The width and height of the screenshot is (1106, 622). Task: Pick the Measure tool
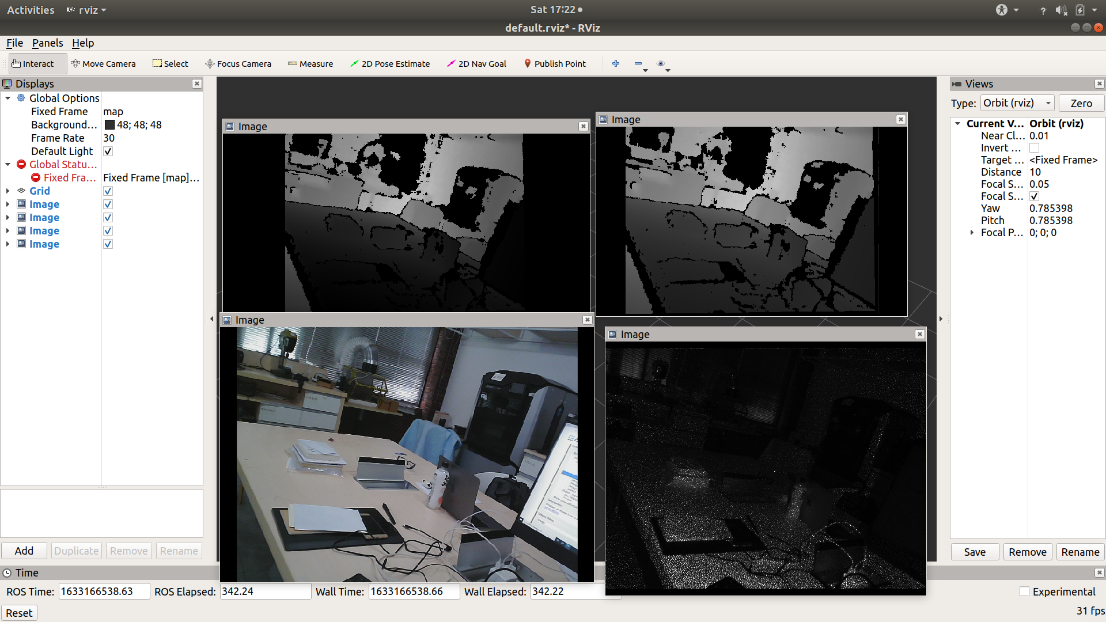[x=310, y=64]
